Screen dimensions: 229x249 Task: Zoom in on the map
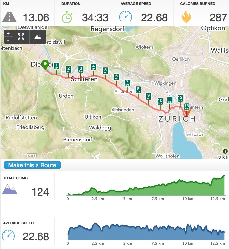8,34
